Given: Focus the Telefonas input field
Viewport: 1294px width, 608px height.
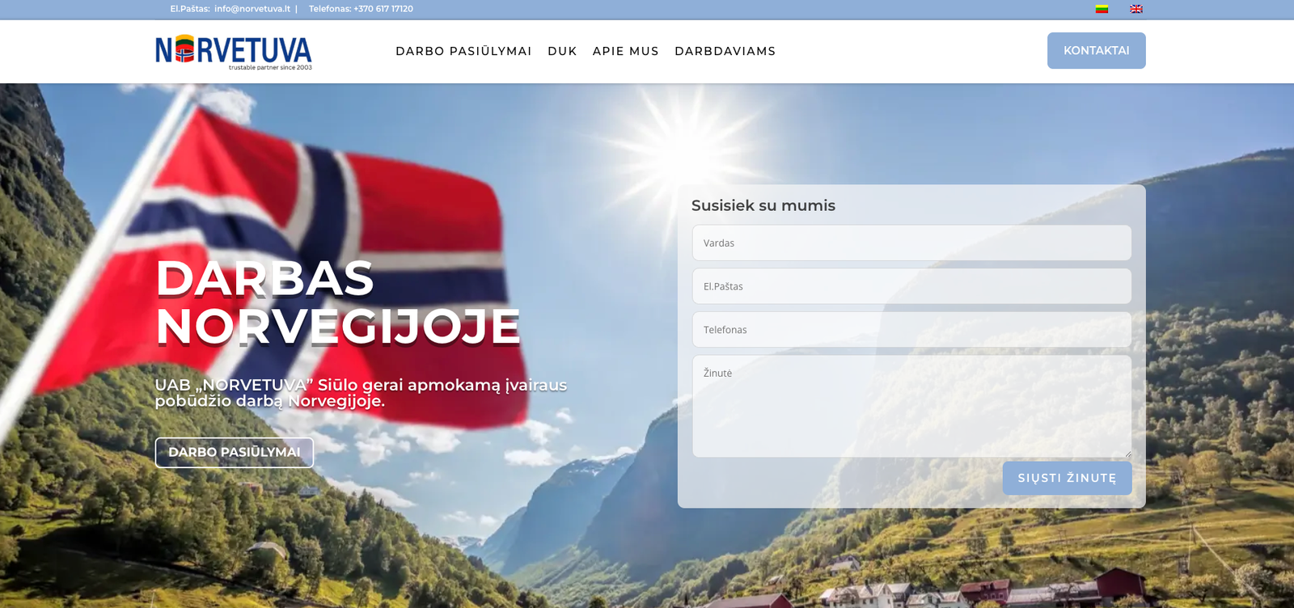Looking at the screenshot, I should tap(911, 330).
